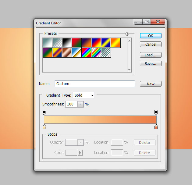Select the Orange, Yellow, Orange gradient preset

pyautogui.click(x=116, y=43)
